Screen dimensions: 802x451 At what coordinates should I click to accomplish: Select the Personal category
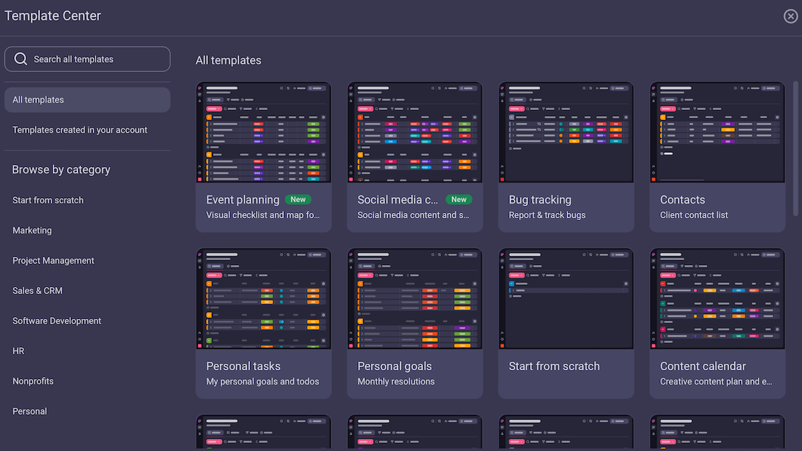tap(30, 412)
